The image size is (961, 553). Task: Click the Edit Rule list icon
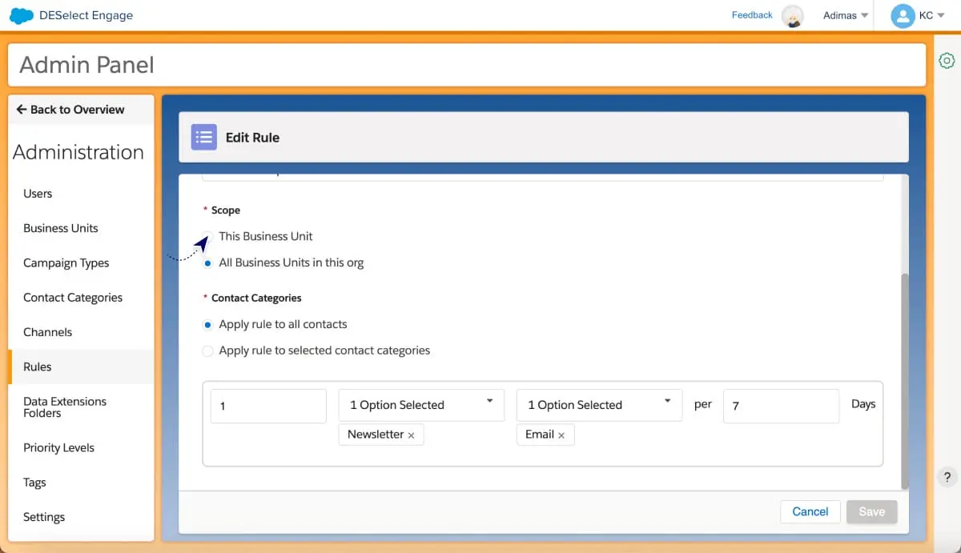(x=203, y=137)
